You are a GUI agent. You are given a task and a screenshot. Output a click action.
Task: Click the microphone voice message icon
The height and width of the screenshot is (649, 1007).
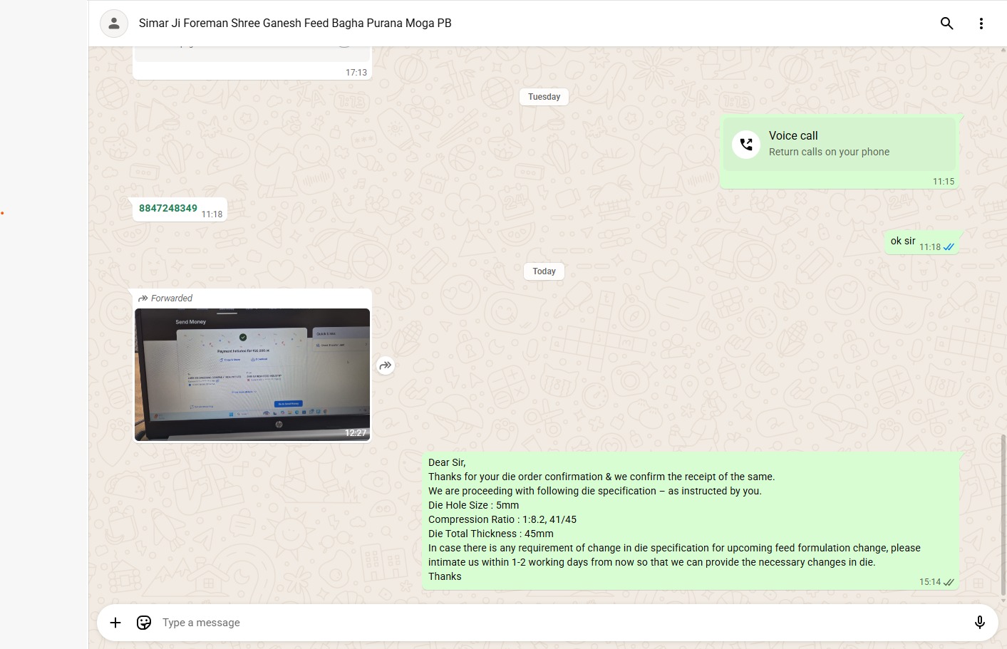[x=979, y=623]
